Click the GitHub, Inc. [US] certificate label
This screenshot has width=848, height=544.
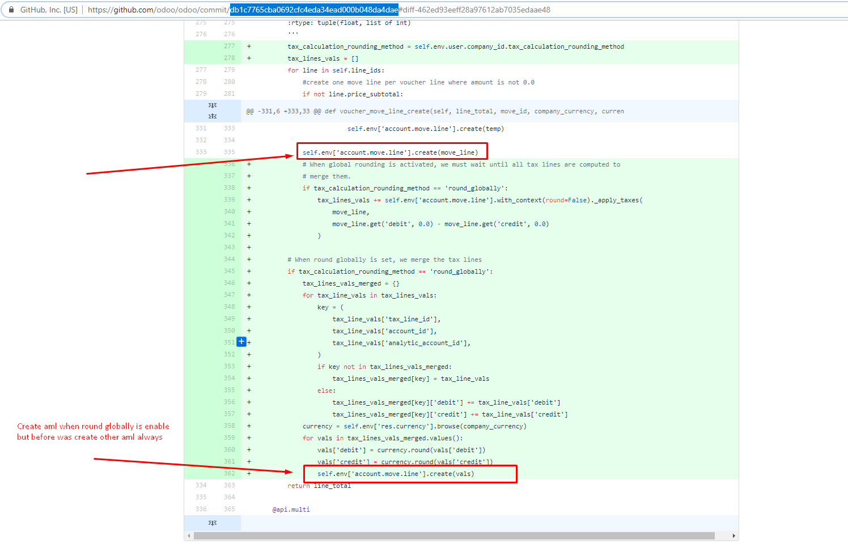coord(48,9)
